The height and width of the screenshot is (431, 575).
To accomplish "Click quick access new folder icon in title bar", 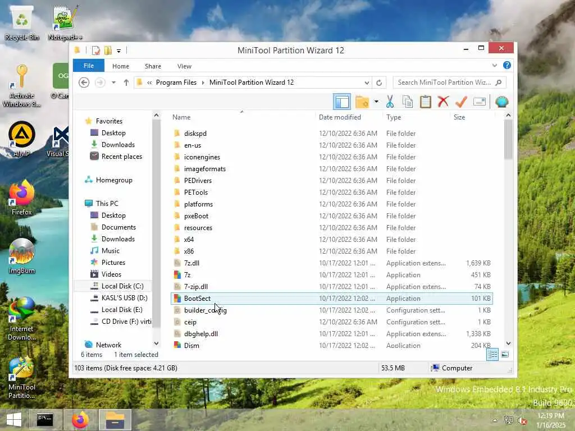I will (108, 50).
